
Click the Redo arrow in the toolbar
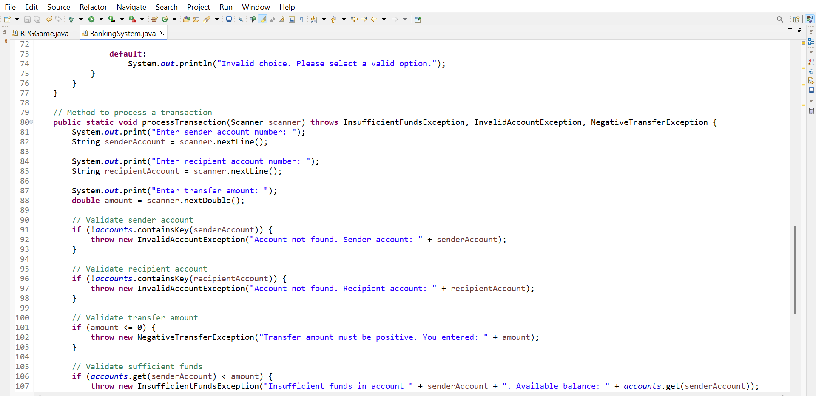point(59,19)
